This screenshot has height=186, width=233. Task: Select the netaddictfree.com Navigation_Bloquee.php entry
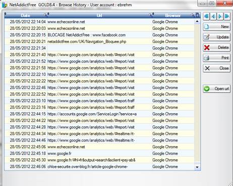(99, 41)
